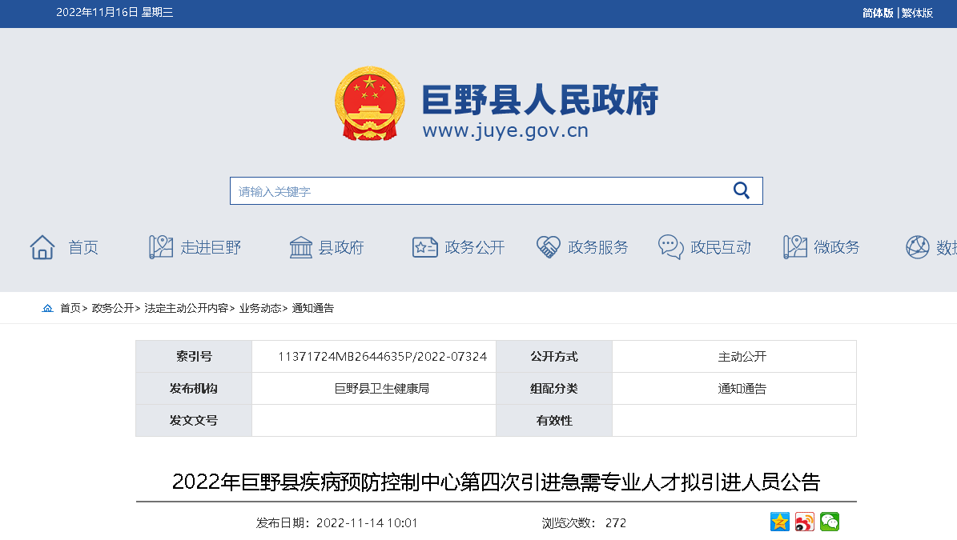Viewport: 957px width, 540px height.
Task: Click the 发文文号 label cell
Action: tap(194, 421)
